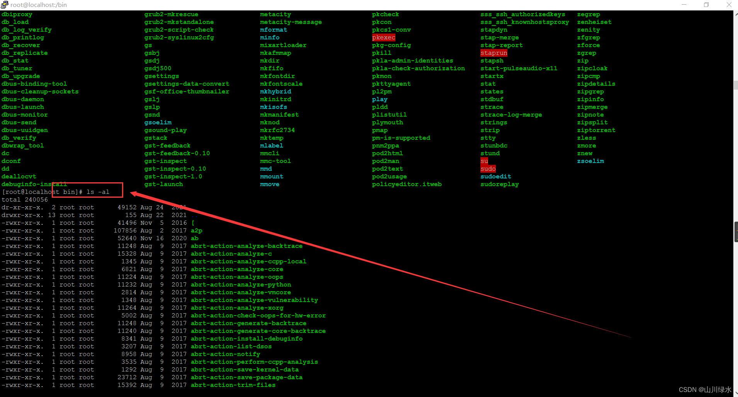Click 'deallocvt' in the listing
Image resolution: width=738 pixels, height=397 pixels.
19,176
